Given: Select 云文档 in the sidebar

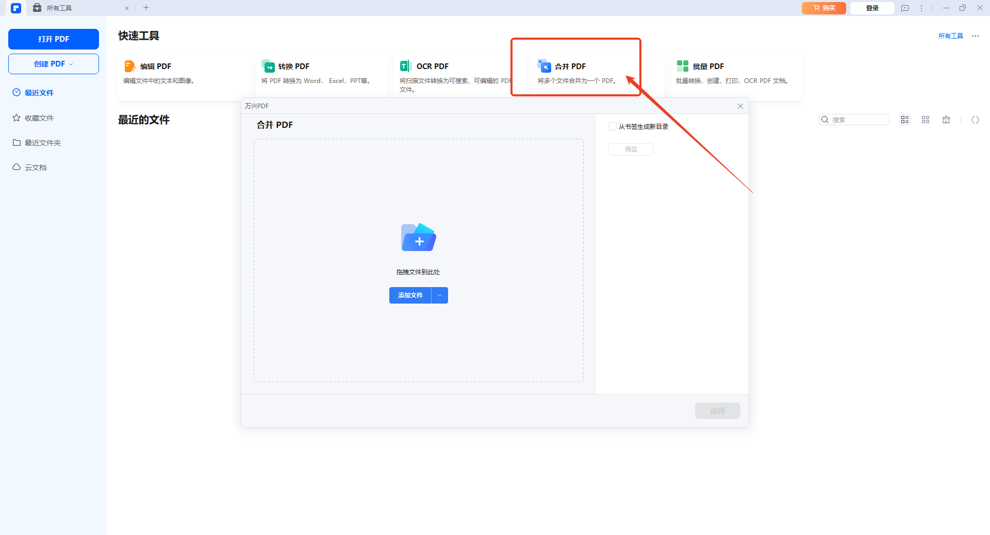Looking at the screenshot, I should [x=36, y=168].
